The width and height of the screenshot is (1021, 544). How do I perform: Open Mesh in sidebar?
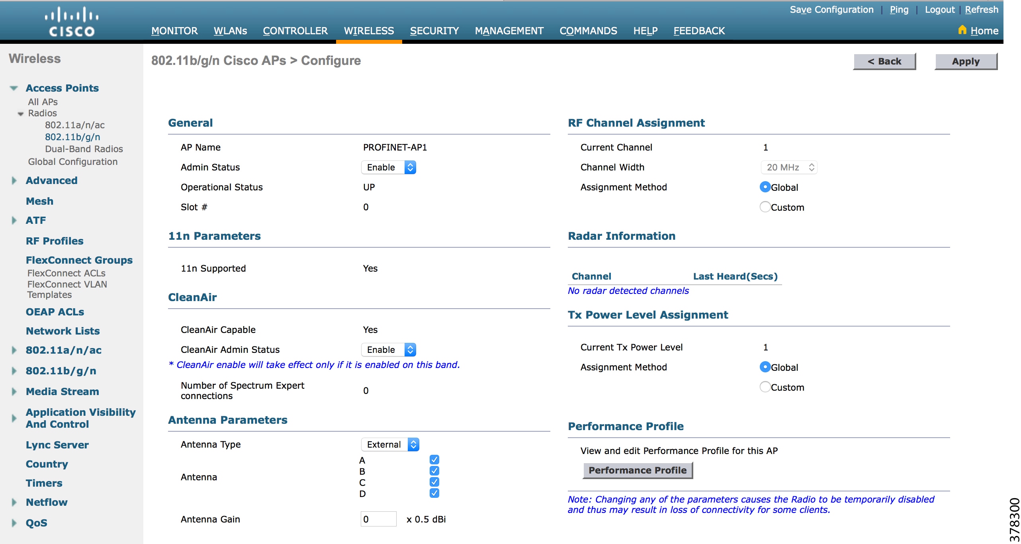tap(39, 201)
